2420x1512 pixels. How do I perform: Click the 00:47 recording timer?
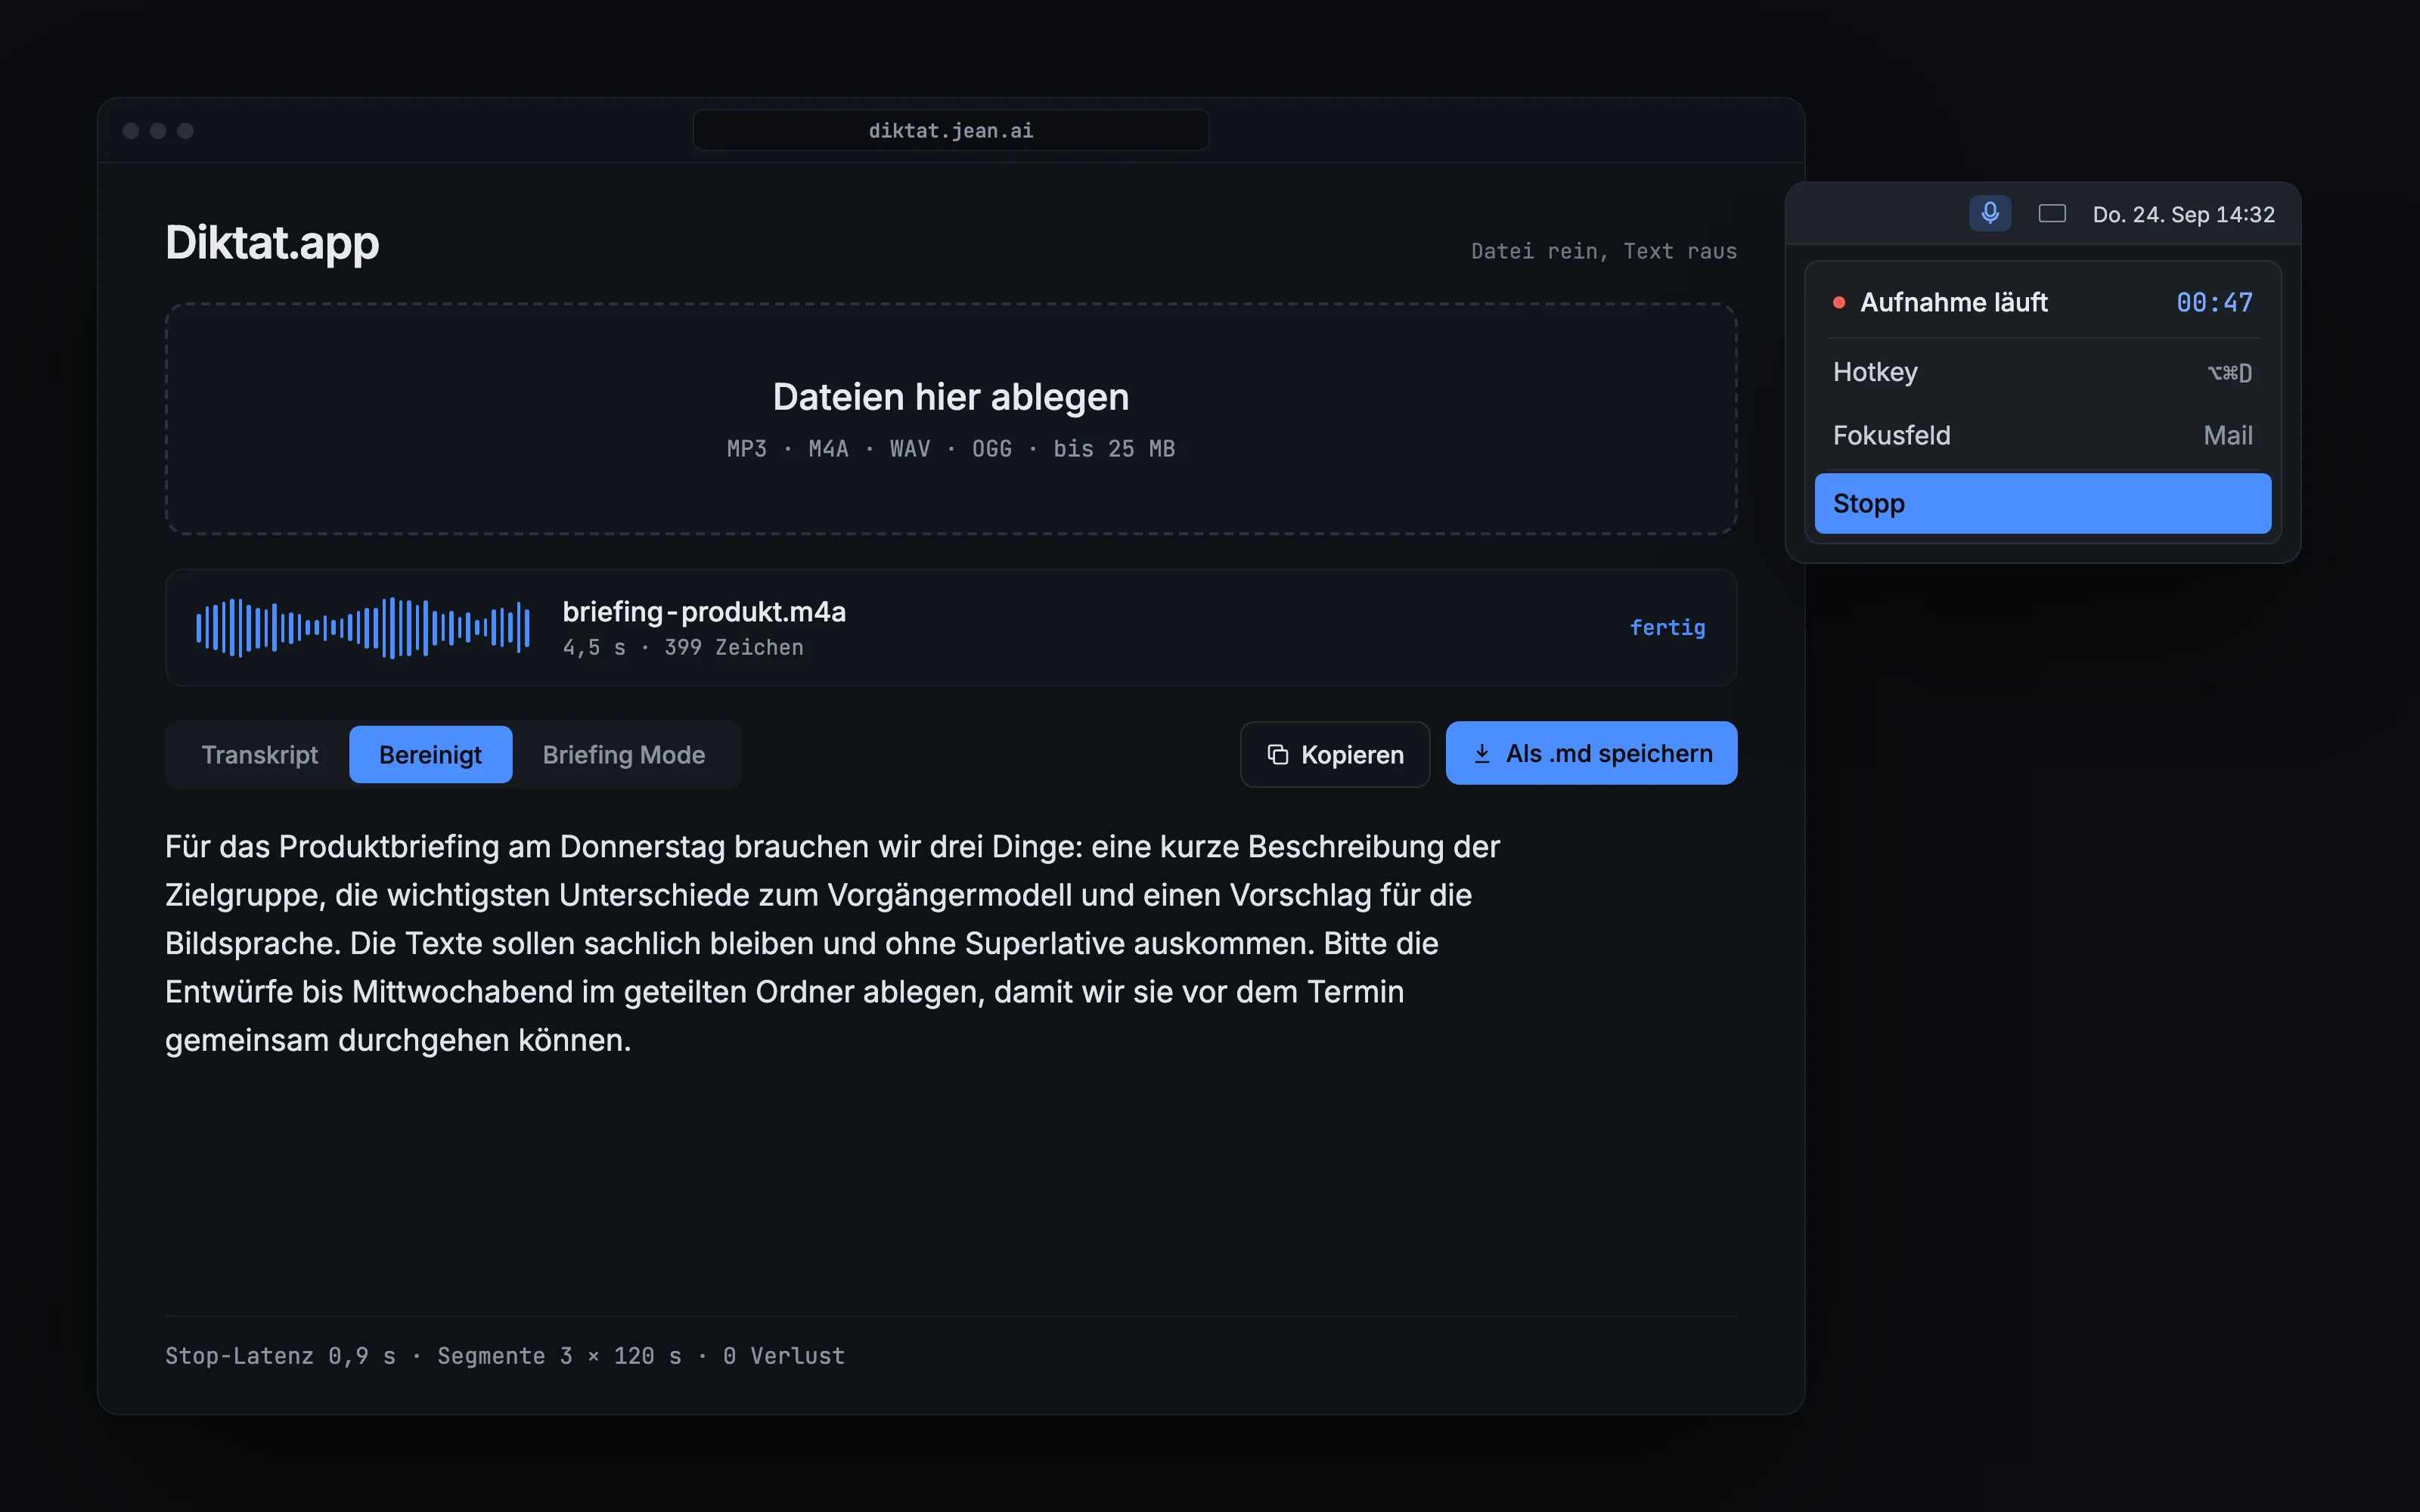point(2214,302)
